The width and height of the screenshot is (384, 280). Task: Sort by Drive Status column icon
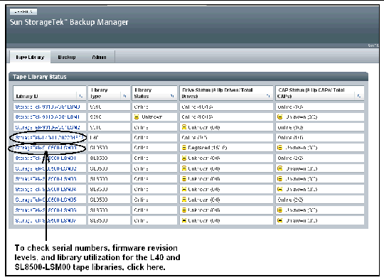pos(268,96)
